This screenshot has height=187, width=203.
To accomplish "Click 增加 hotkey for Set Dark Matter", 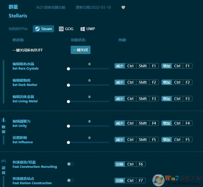I will click(x=167, y=82).
